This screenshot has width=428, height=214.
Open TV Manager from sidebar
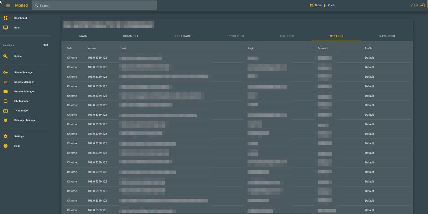coord(21,111)
